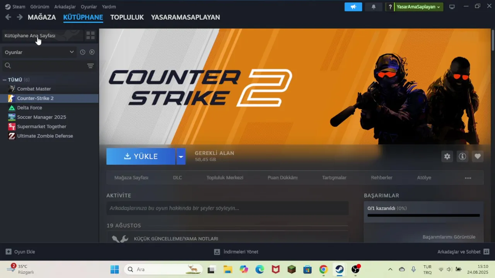Click the achievements progress bar
Viewport: 495px width, 278px height.
423,215
